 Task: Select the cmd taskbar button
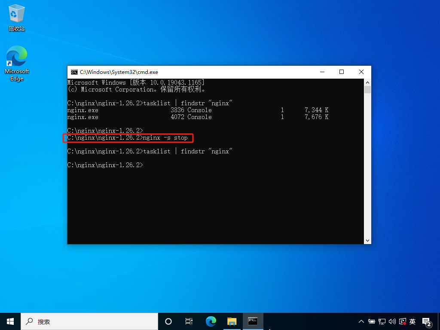click(253, 321)
